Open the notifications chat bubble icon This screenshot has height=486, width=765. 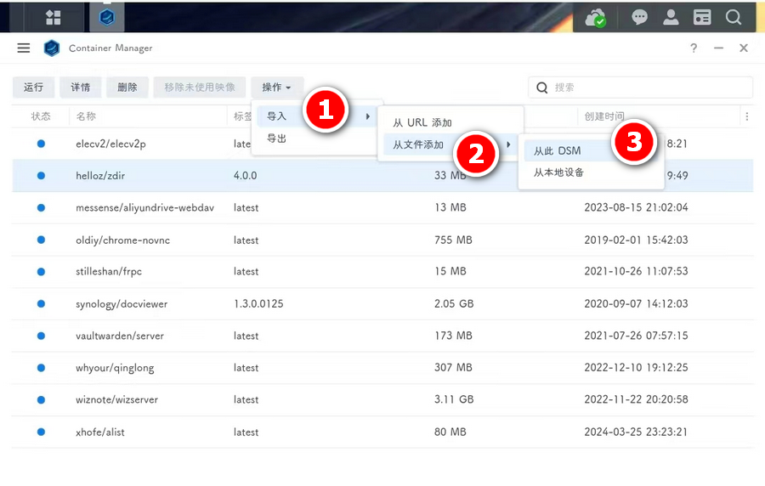pyautogui.click(x=639, y=18)
